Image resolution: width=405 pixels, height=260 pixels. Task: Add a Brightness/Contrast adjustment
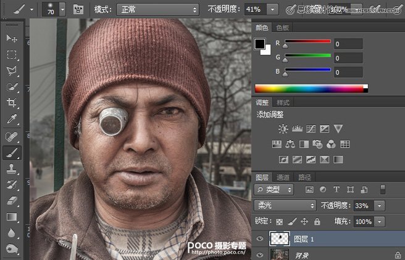[283, 129]
